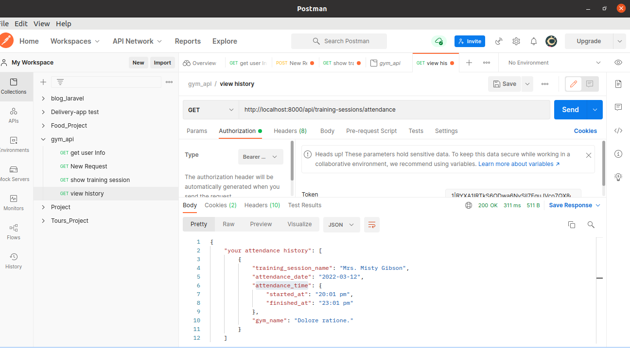Open the comments panel icon

click(618, 106)
